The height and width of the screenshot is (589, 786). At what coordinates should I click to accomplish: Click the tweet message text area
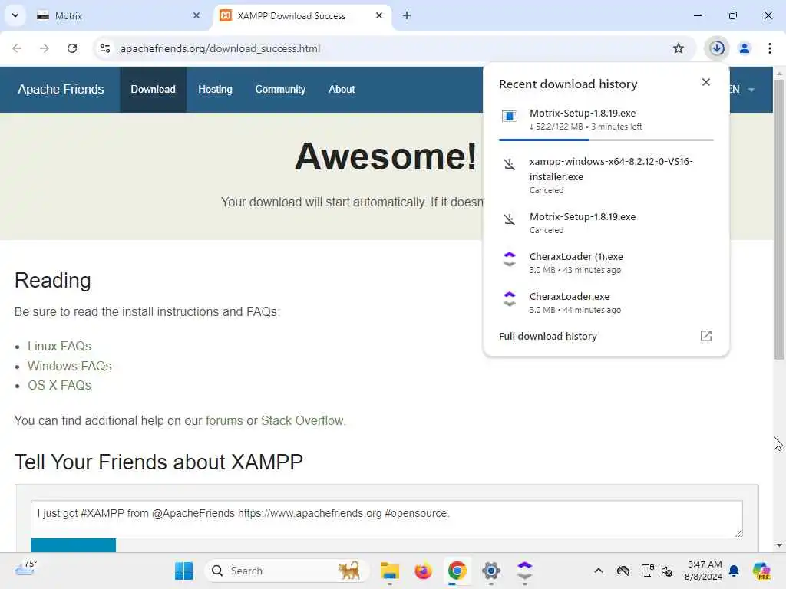click(387, 519)
